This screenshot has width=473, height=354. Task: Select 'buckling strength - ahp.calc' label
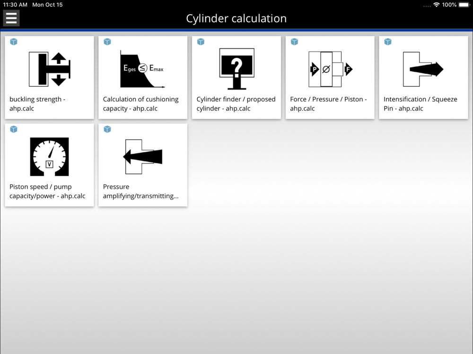point(37,103)
